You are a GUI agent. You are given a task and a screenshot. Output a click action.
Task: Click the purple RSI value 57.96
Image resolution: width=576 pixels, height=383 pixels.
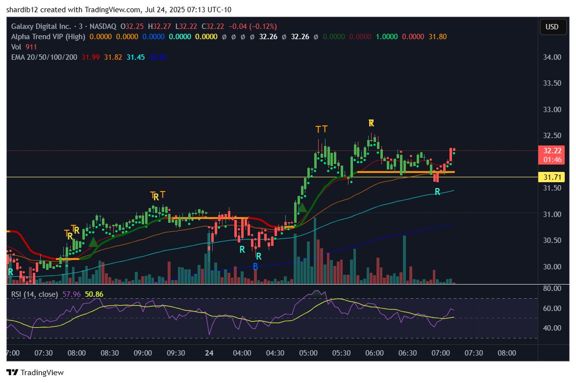(x=72, y=294)
